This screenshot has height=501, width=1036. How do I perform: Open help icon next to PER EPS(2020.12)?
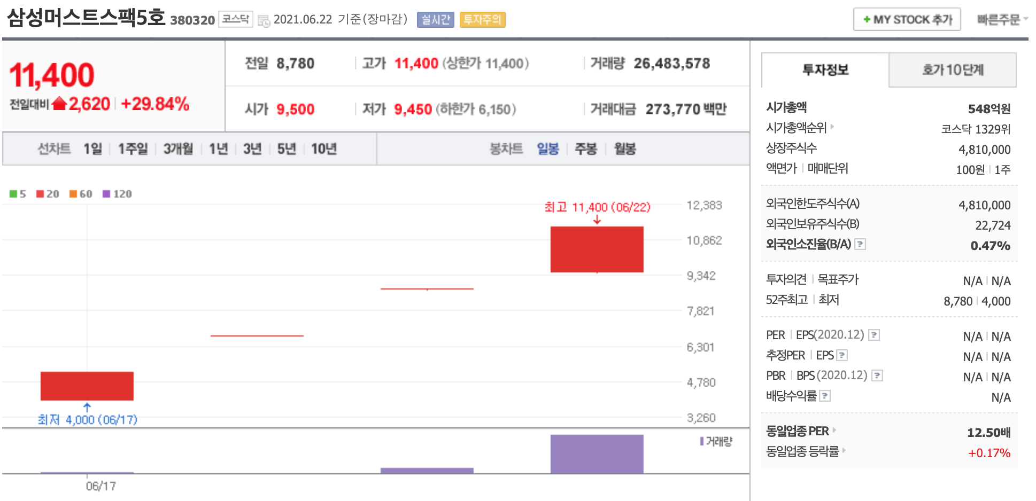[874, 335]
